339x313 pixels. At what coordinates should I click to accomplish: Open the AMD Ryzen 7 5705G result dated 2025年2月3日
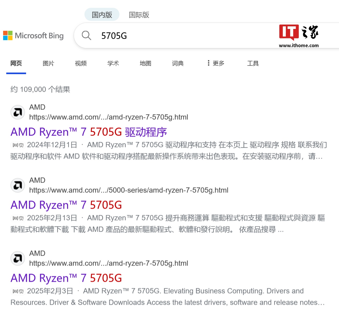(66, 278)
